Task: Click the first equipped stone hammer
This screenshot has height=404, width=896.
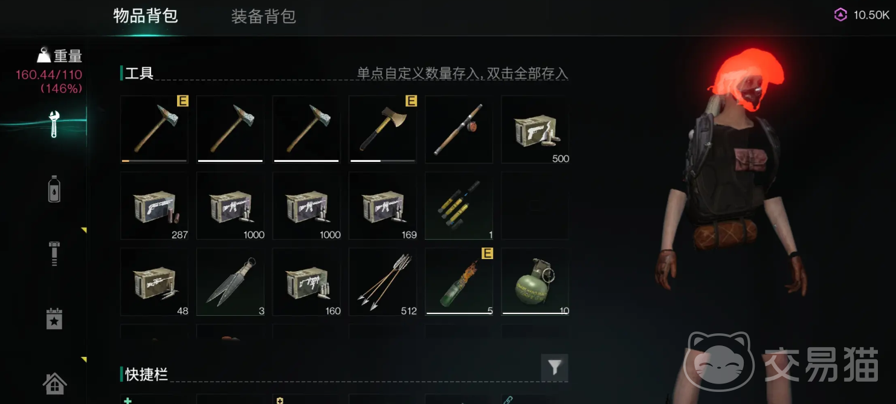Action: point(154,129)
